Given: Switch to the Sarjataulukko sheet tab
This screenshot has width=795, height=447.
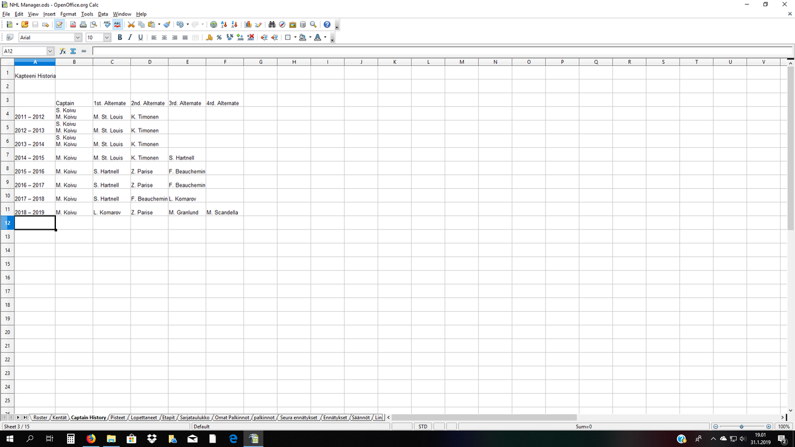Looking at the screenshot, I should pos(195,418).
